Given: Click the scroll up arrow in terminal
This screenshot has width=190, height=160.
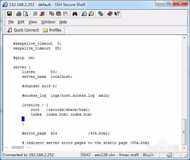Looking at the screenshot, I should (x=184, y=38).
